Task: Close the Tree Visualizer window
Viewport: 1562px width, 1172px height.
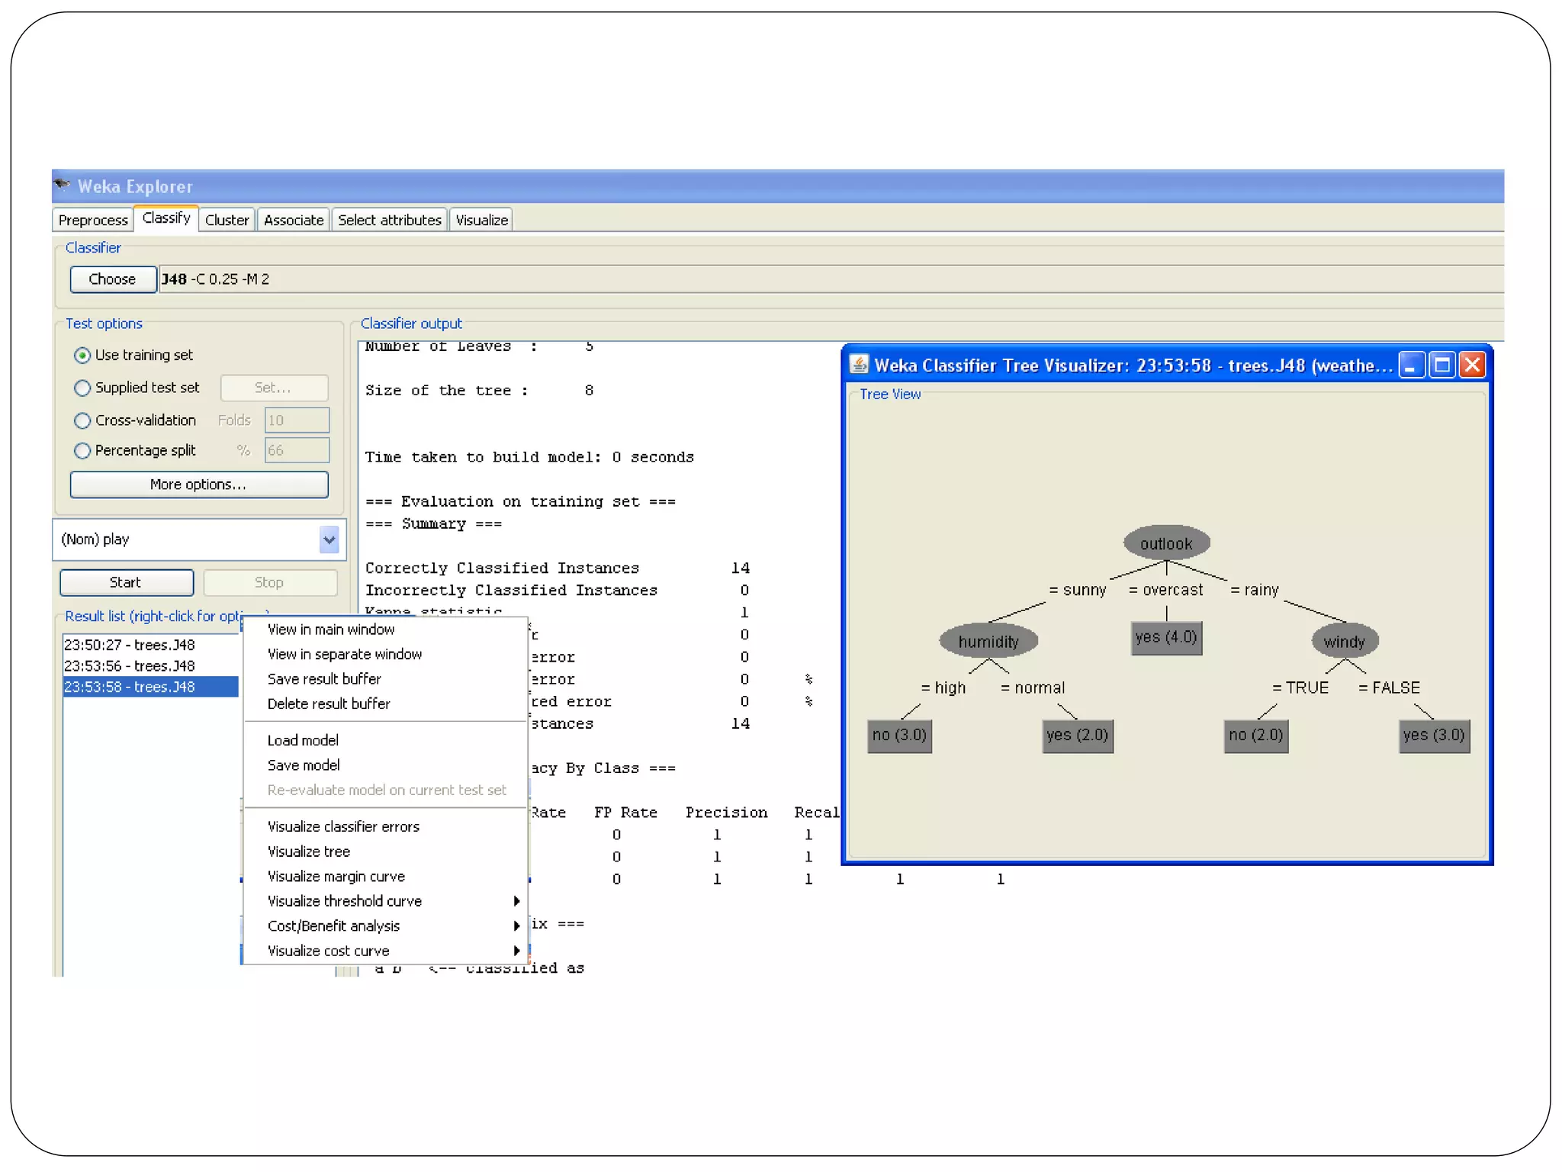Action: click(1473, 365)
